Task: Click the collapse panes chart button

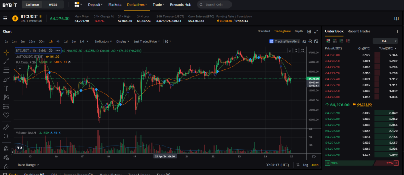Action: (296, 50)
